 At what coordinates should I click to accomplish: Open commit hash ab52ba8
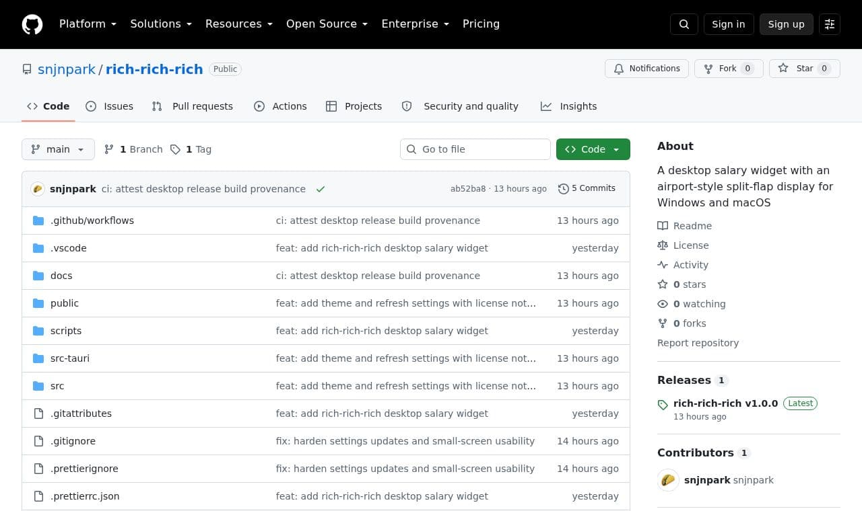point(468,189)
